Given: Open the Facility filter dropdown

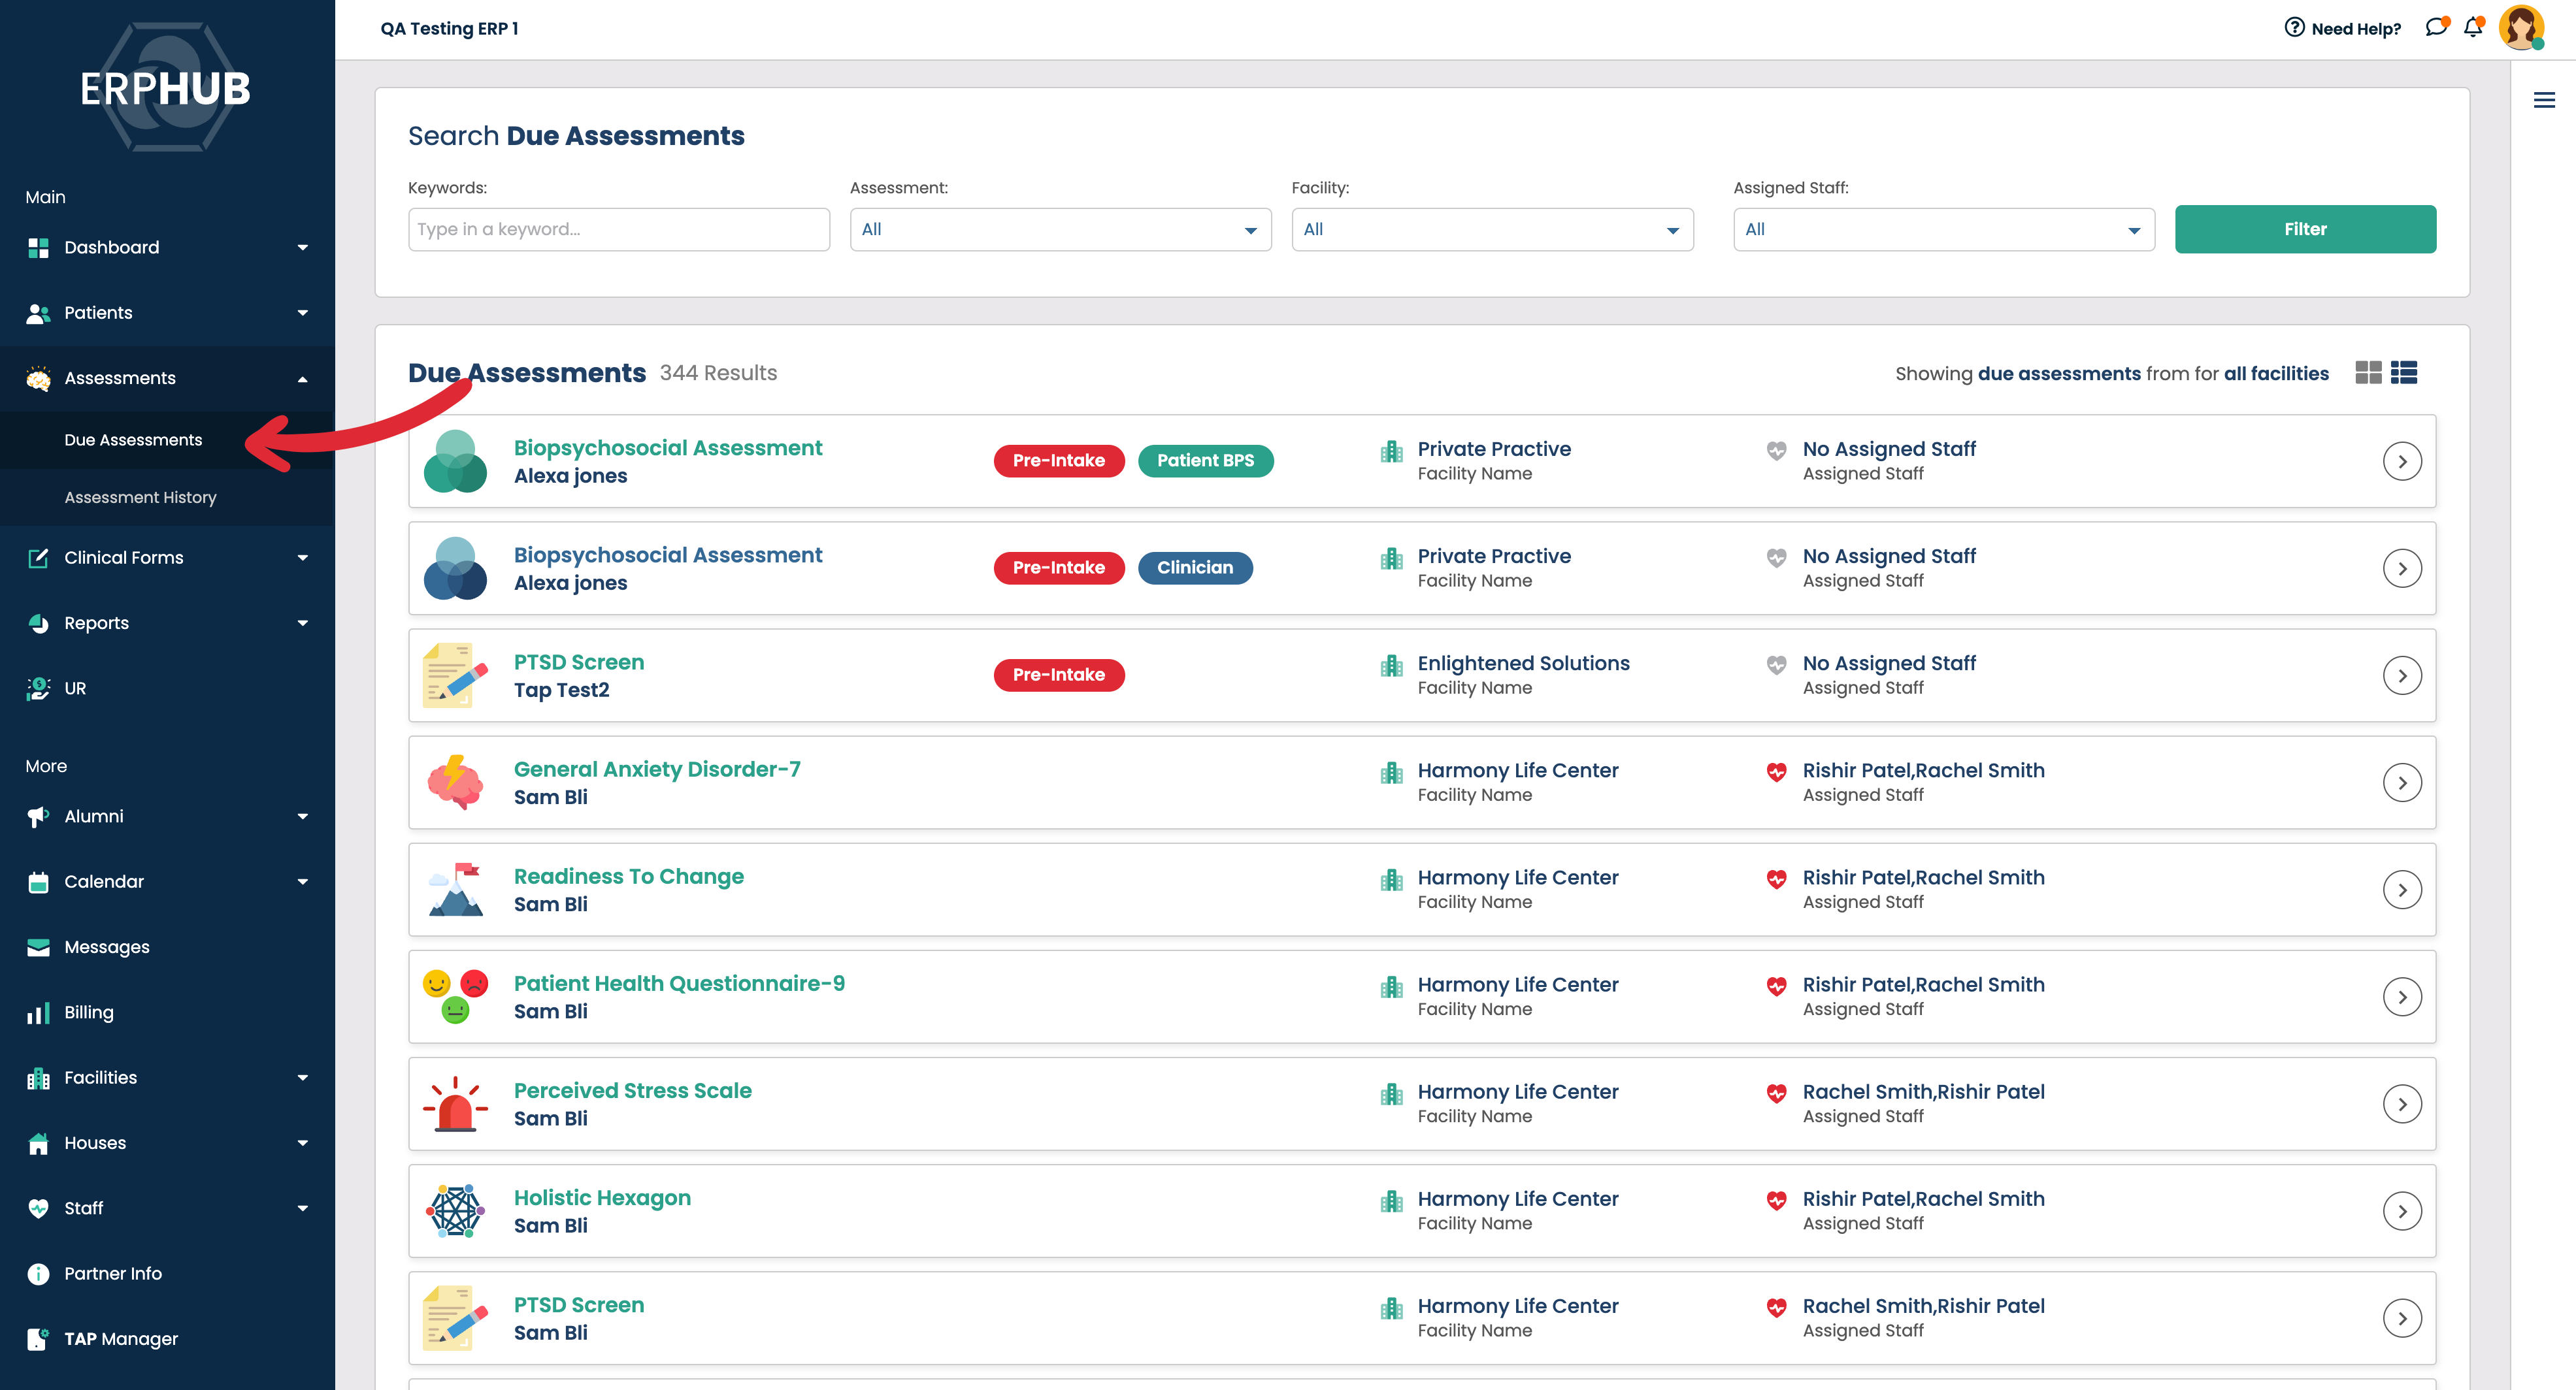Looking at the screenshot, I should click(1491, 230).
